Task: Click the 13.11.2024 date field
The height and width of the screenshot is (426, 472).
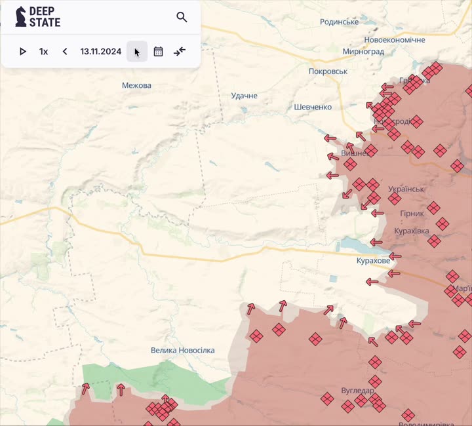Action: pyautogui.click(x=101, y=51)
